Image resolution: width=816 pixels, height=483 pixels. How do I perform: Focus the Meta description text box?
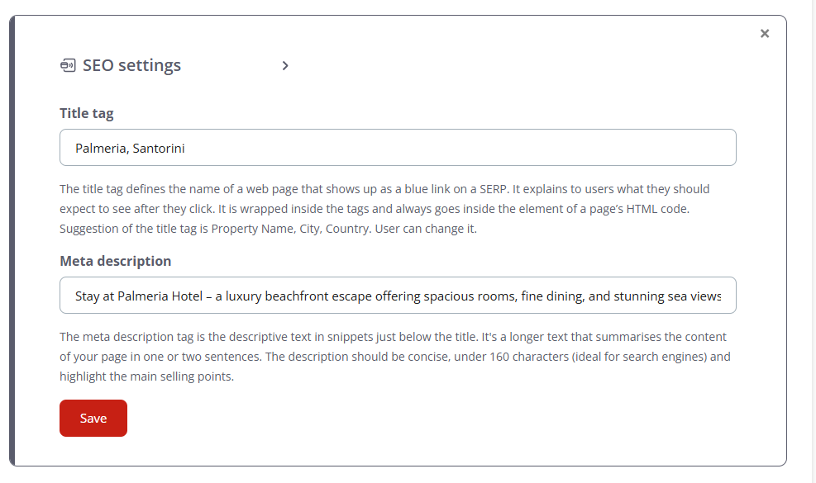coord(398,296)
